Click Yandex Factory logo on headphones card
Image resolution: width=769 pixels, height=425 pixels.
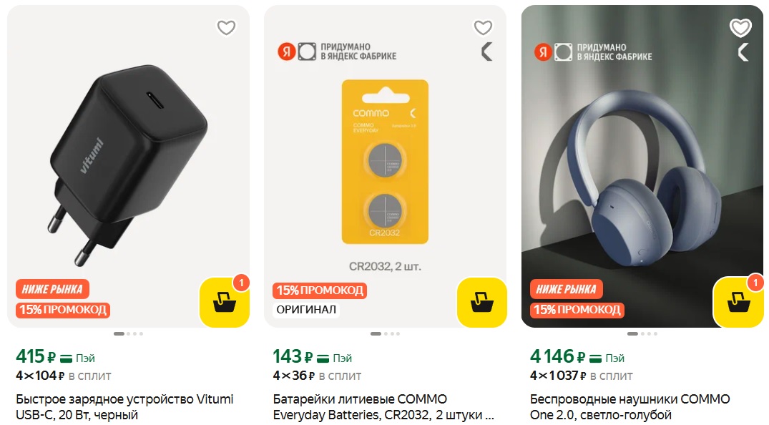[x=553, y=52]
